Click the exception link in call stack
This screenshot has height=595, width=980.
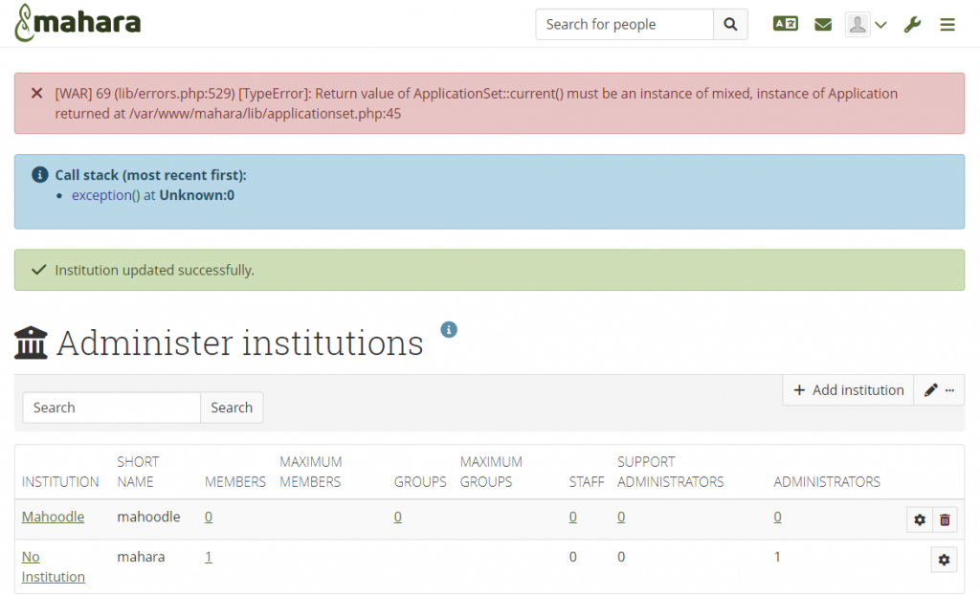100,195
